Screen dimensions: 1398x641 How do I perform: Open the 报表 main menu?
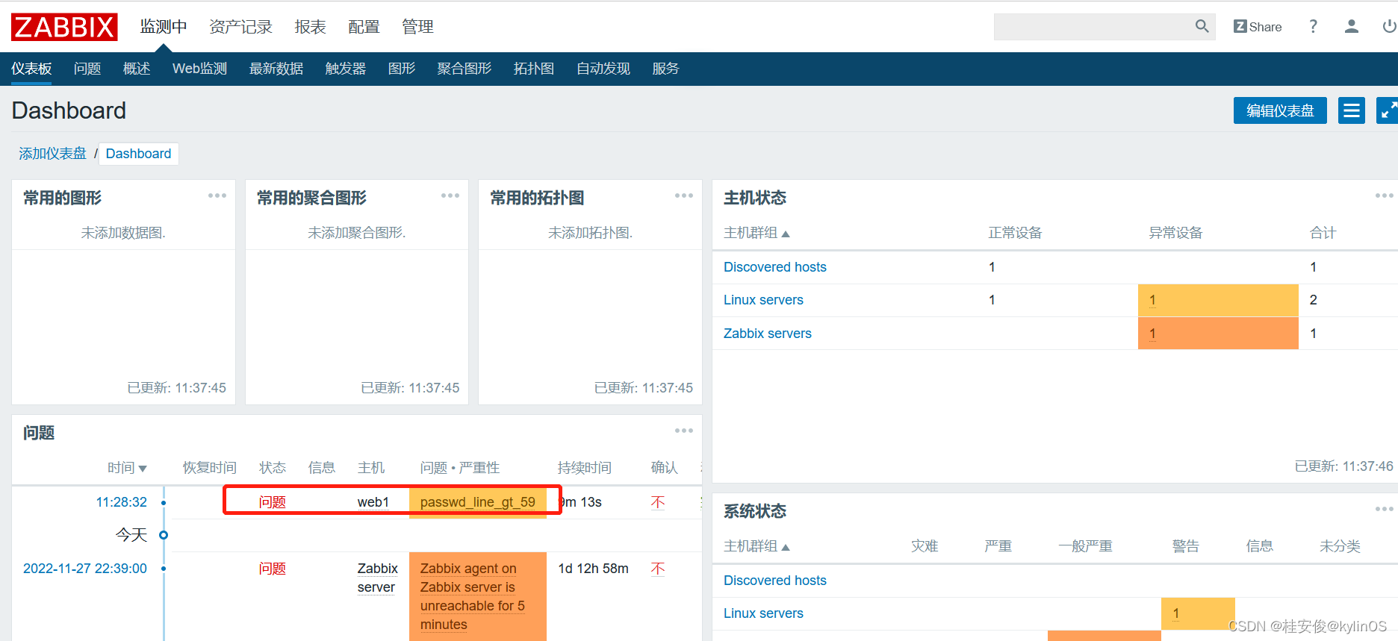tap(311, 27)
